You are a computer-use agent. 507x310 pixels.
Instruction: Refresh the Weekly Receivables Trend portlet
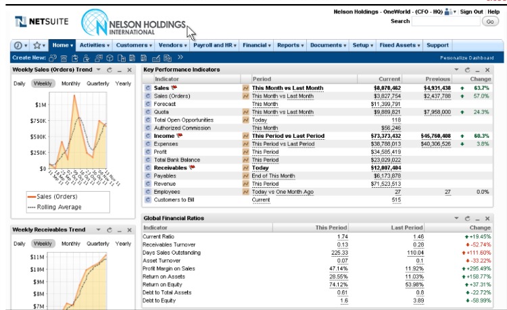tap(110, 230)
